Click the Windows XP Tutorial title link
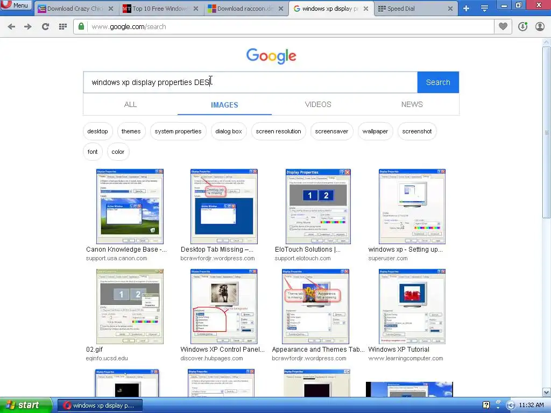The width and height of the screenshot is (551, 413). pos(399,350)
